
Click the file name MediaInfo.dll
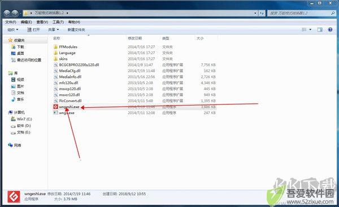[70, 77]
